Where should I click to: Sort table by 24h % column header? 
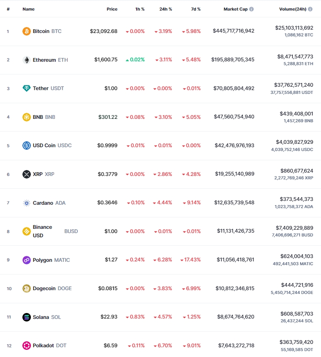pos(165,9)
